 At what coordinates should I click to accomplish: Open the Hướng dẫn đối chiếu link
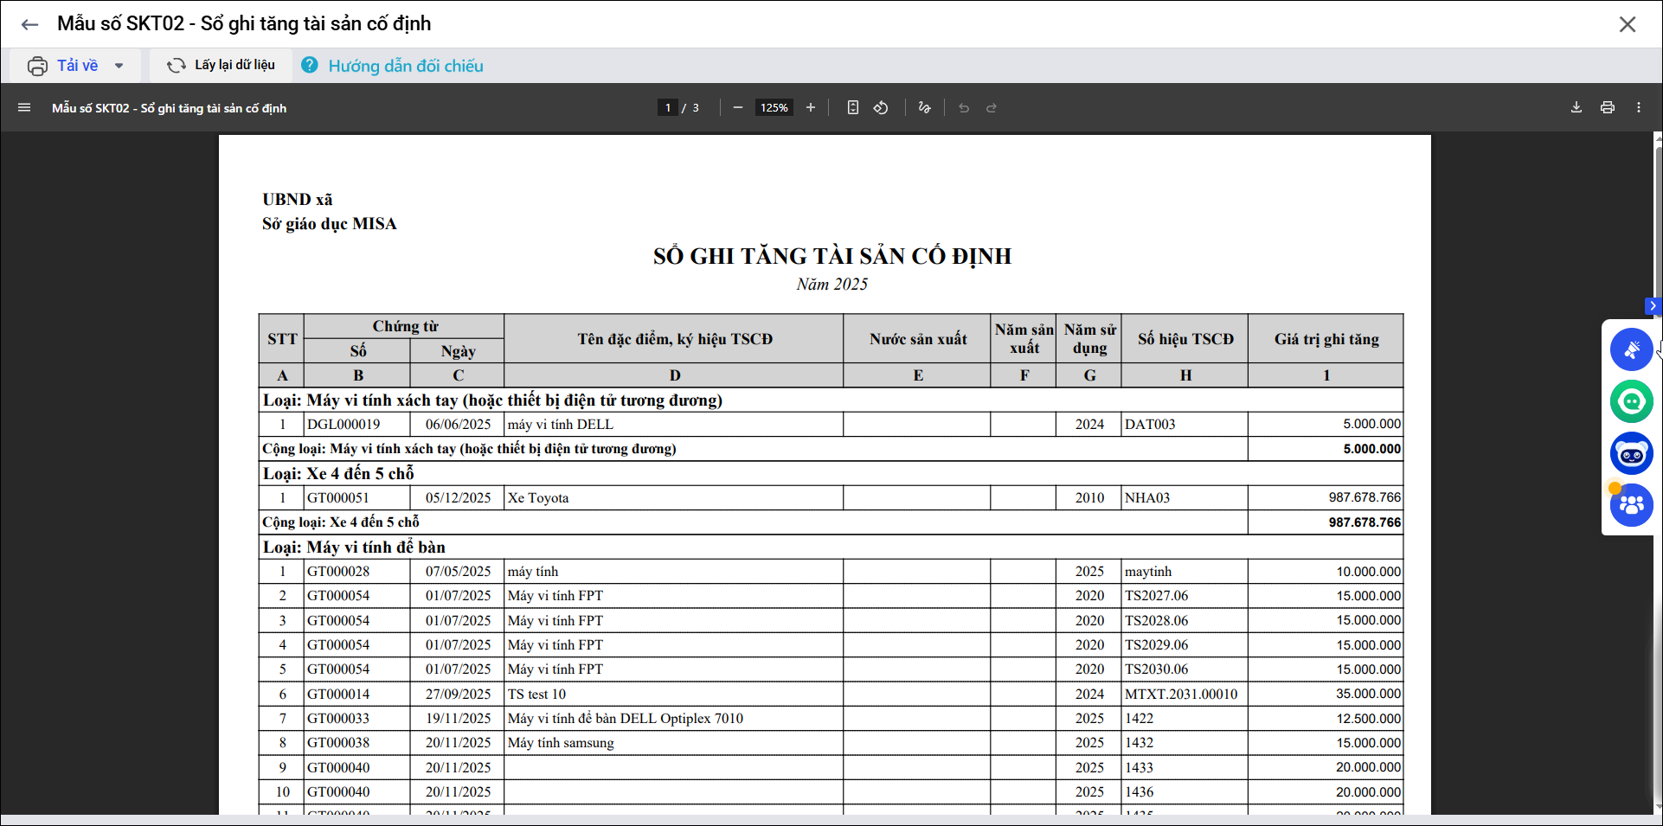[405, 67]
